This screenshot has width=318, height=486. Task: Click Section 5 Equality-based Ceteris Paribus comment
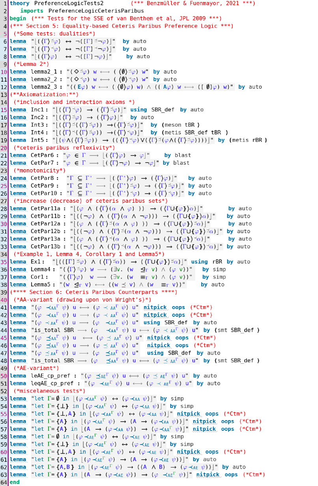(122, 26)
